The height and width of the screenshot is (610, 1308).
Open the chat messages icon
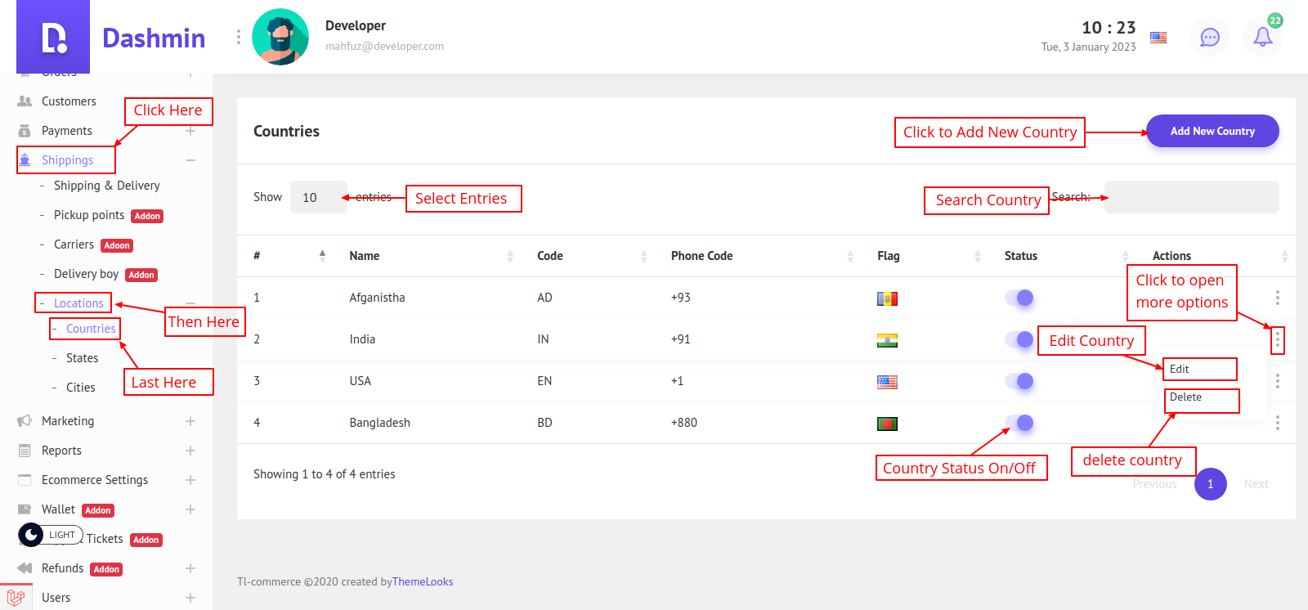1209,37
